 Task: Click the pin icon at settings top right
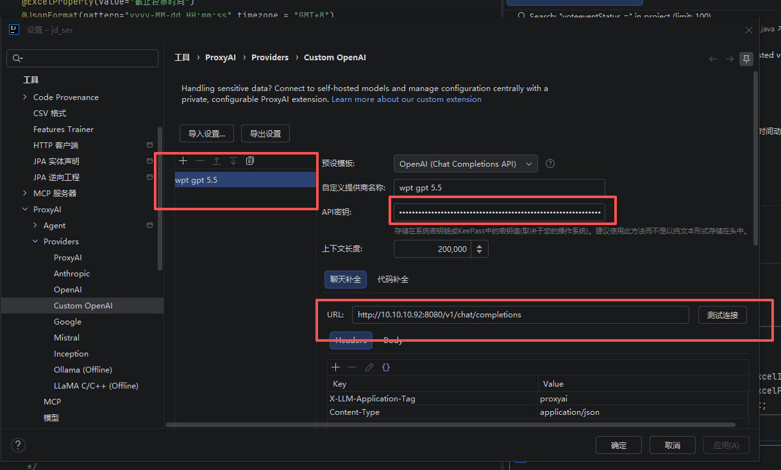pos(746,58)
